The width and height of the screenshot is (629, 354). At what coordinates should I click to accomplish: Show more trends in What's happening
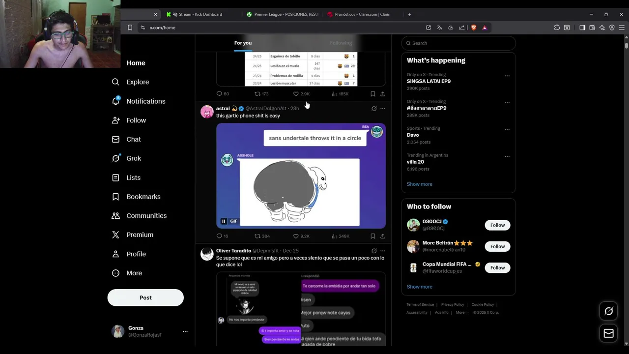click(x=419, y=184)
